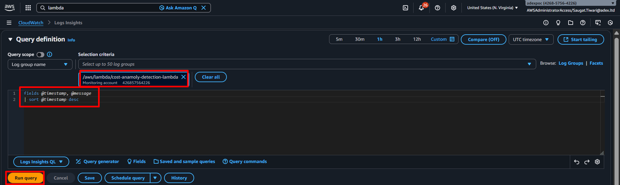620x185 pixels.
Task: Open query editor settings gear
Action: [x=597, y=162]
